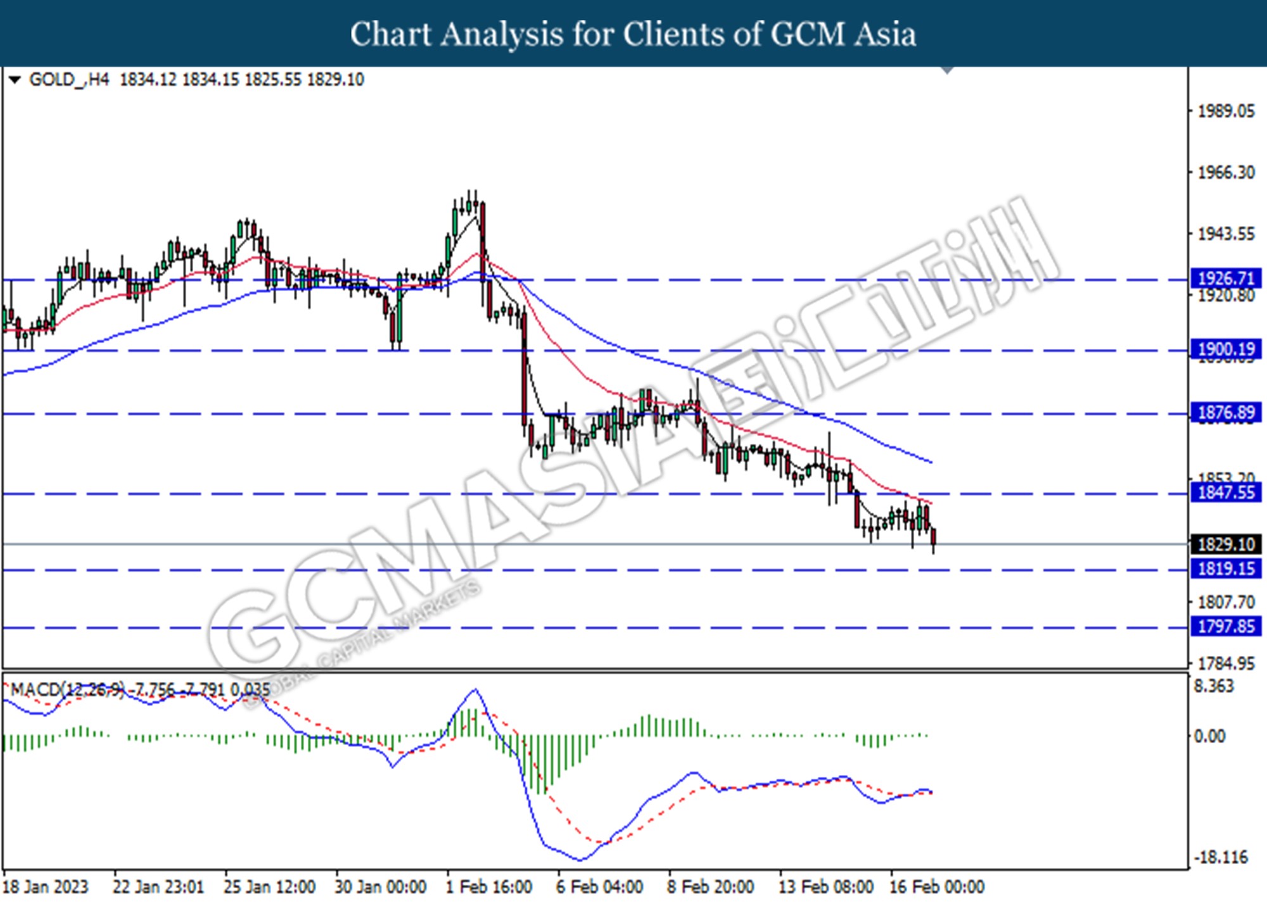The width and height of the screenshot is (1267, 904).
Task: Click the 22 Jan 23:01 time label
Action: point(158,887)
